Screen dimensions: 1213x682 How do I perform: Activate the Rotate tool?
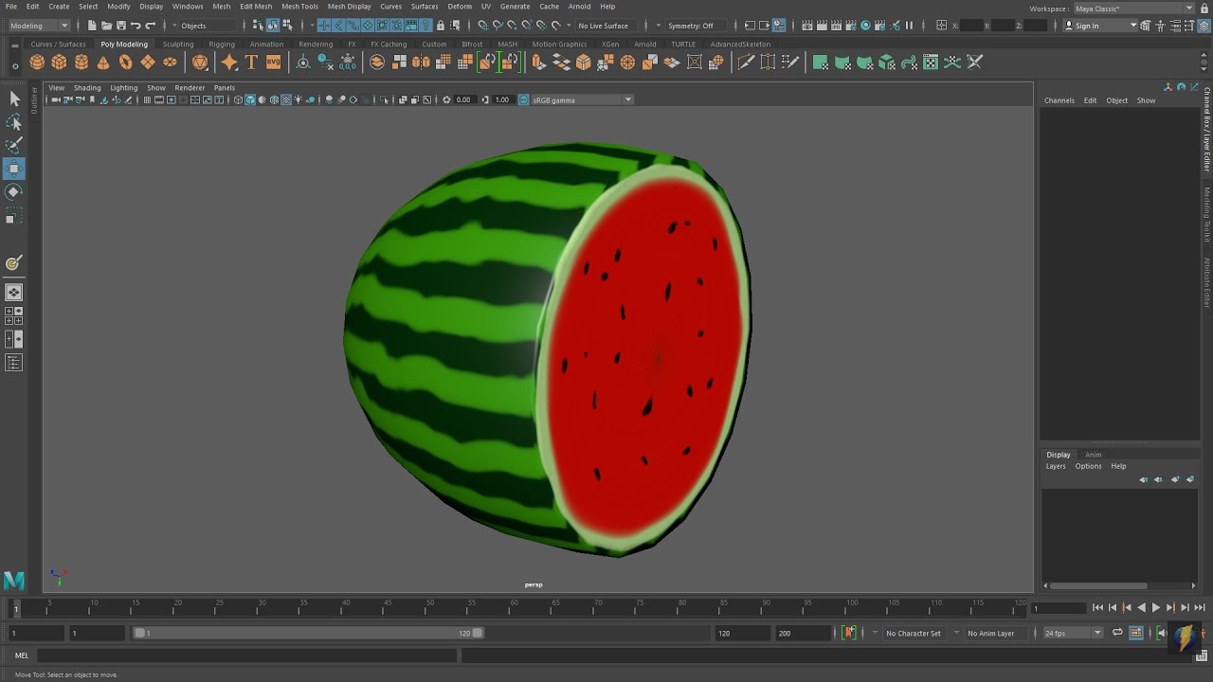(x=13, y=192)
